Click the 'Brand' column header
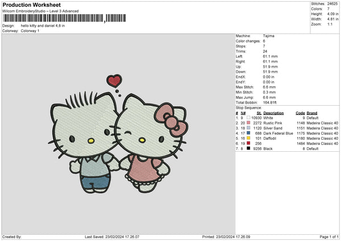 click(x=312, y=113)
